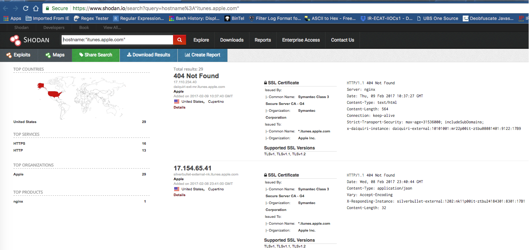
Task: Click Download Results button
Action: (148, 55)
